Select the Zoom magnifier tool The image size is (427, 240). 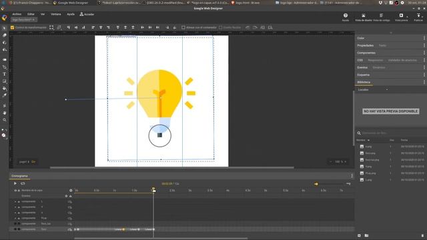pyautogui.click(x=5, y=120)
